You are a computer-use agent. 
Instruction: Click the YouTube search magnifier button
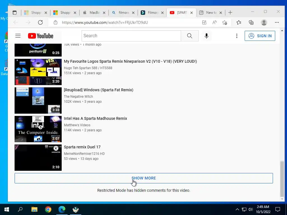coord(190,36)
